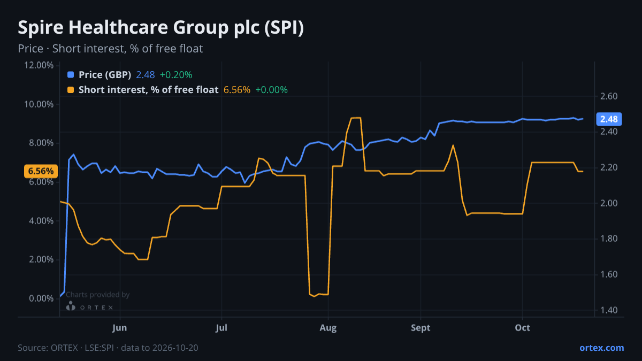Click the 12.00% left axis label
Viewport: 642px width, 361px height.
pos(39,65)
